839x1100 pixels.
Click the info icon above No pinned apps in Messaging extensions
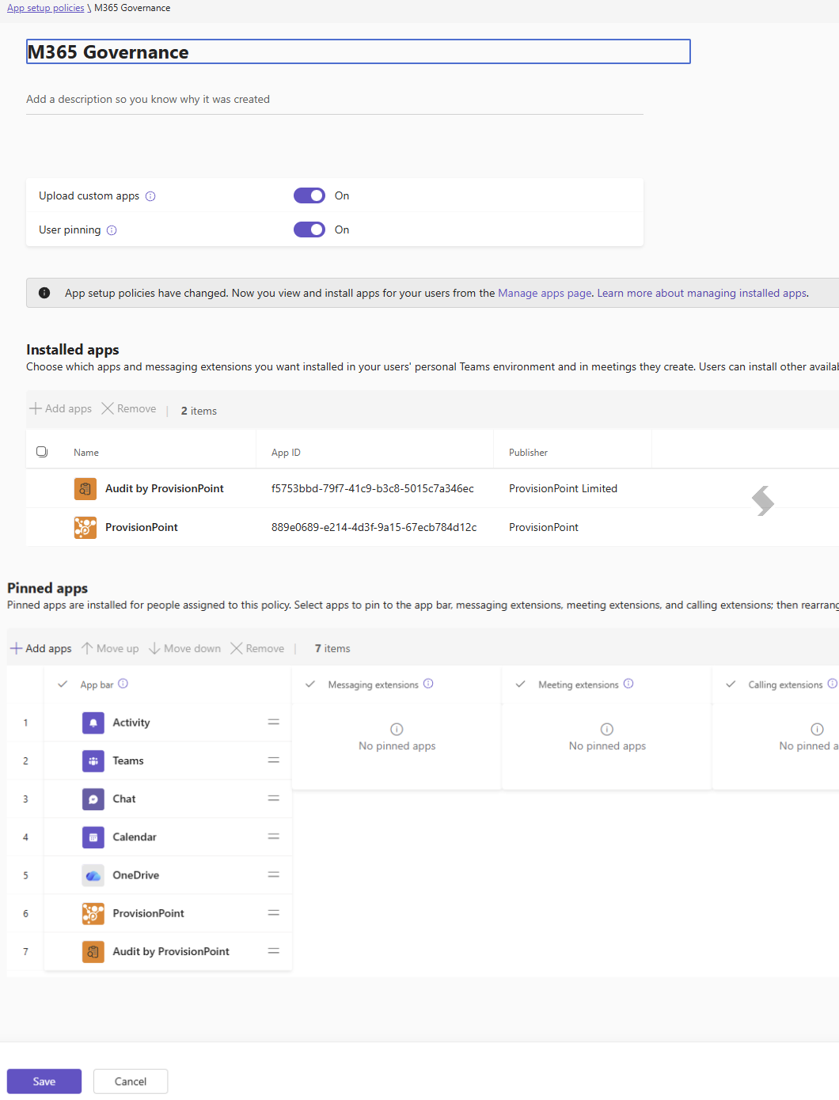(x=397, y=729)
